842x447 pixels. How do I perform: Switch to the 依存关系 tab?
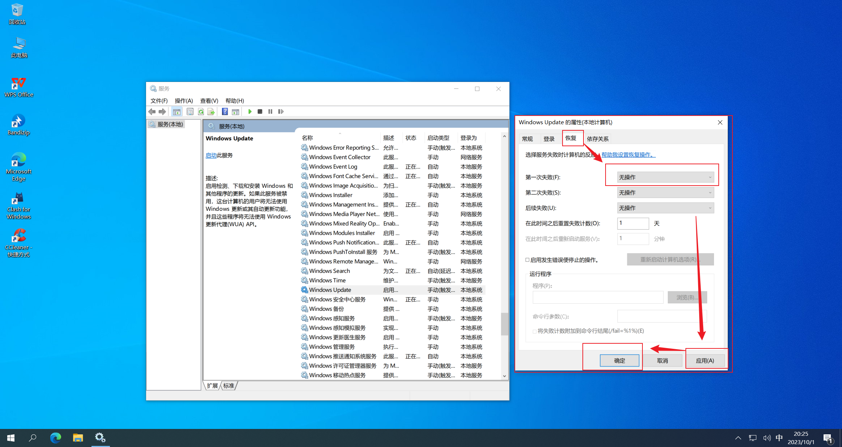click(598, 139)
